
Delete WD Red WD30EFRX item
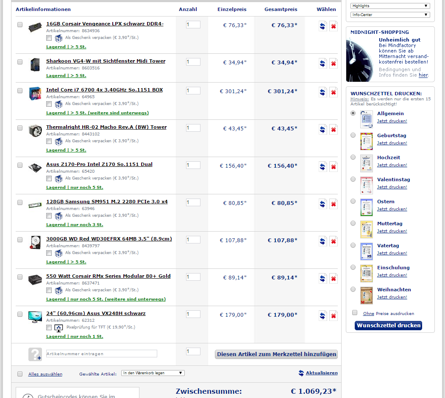tap(334, 241)
